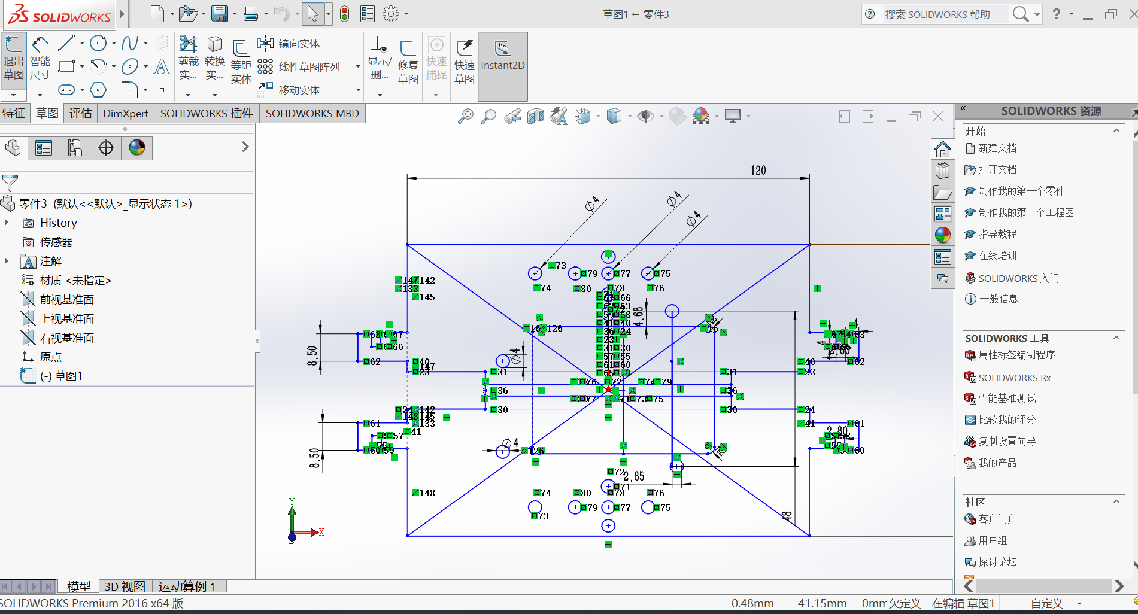Open the 指导教程 link
The image size is (1138, 614).
point(997,234)
